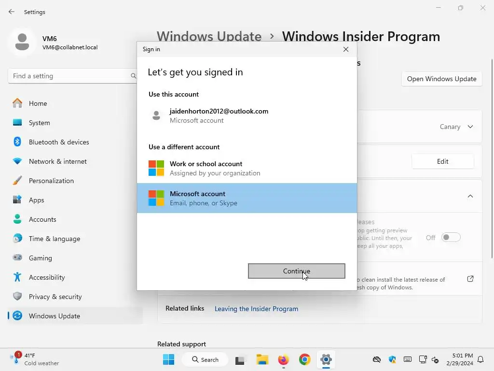Open Bluetooth & devices settings
This screenshot has height=371, width=494.
(75, 142)
